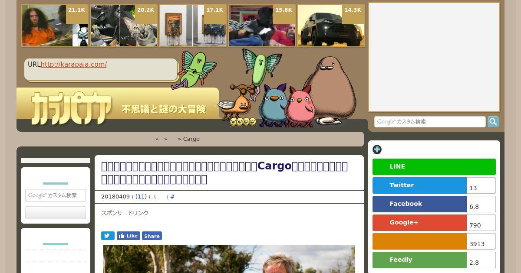Open the 15.8K views thumbnail
Screen dimensions: 521x273
261,26
